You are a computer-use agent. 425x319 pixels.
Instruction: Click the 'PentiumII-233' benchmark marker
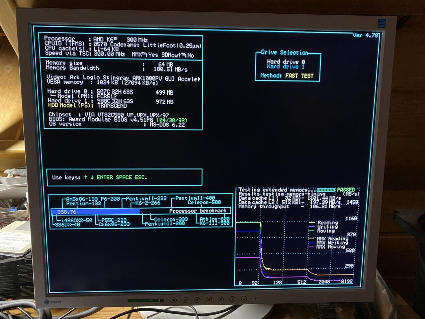(x=146, y=198)
